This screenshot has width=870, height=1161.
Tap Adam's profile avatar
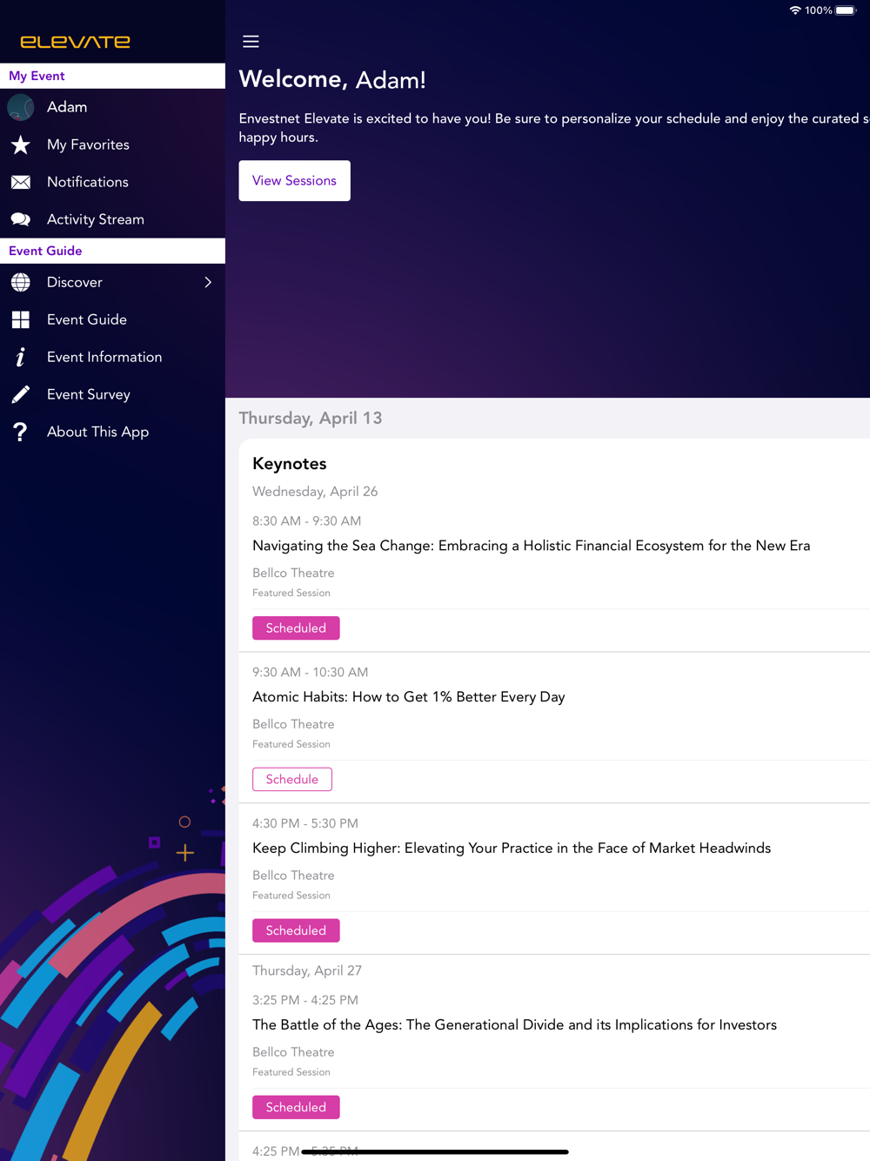tap(21, 107)
